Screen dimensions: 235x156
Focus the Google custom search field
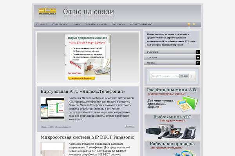coord(165,76)
